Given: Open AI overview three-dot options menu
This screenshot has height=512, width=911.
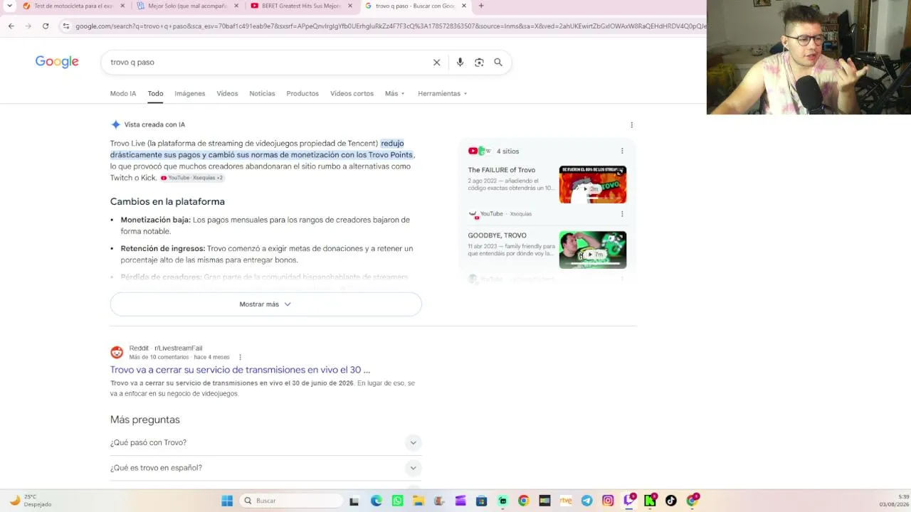Looking at the screenshot, I should (631, 125).
